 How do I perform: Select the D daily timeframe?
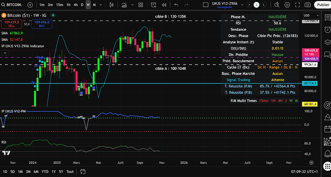click(82, 5)
